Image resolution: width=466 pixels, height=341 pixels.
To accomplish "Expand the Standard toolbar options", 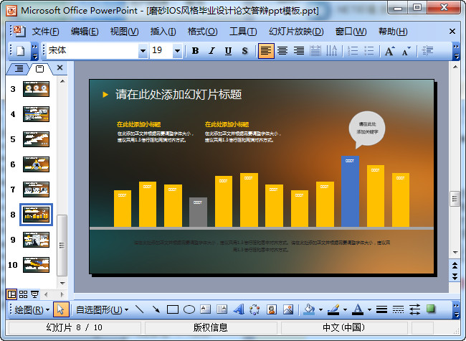I will [x=35, y=51].
